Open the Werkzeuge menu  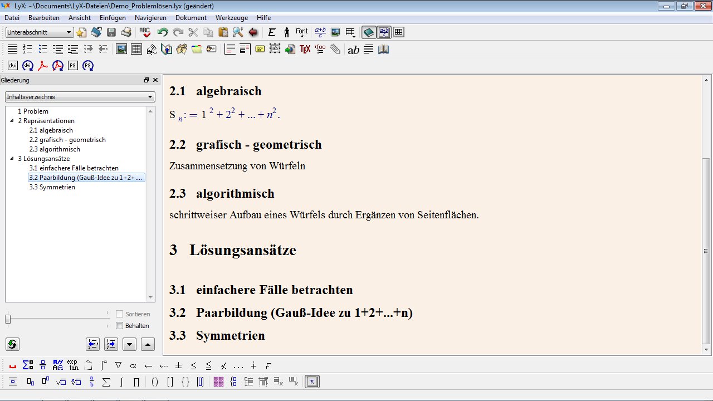[232, 18]
